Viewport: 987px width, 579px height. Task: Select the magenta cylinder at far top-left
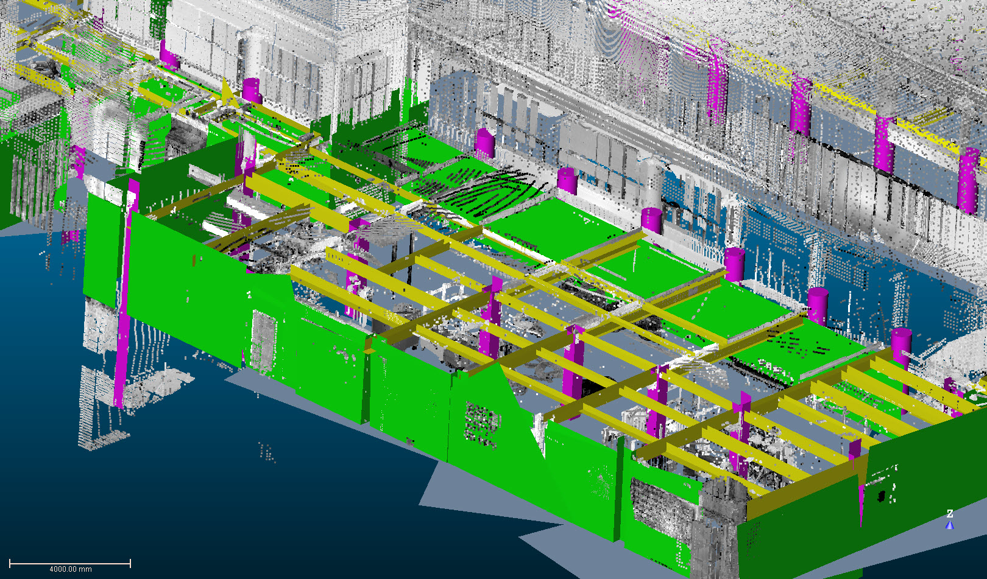(x=169, y=56)
